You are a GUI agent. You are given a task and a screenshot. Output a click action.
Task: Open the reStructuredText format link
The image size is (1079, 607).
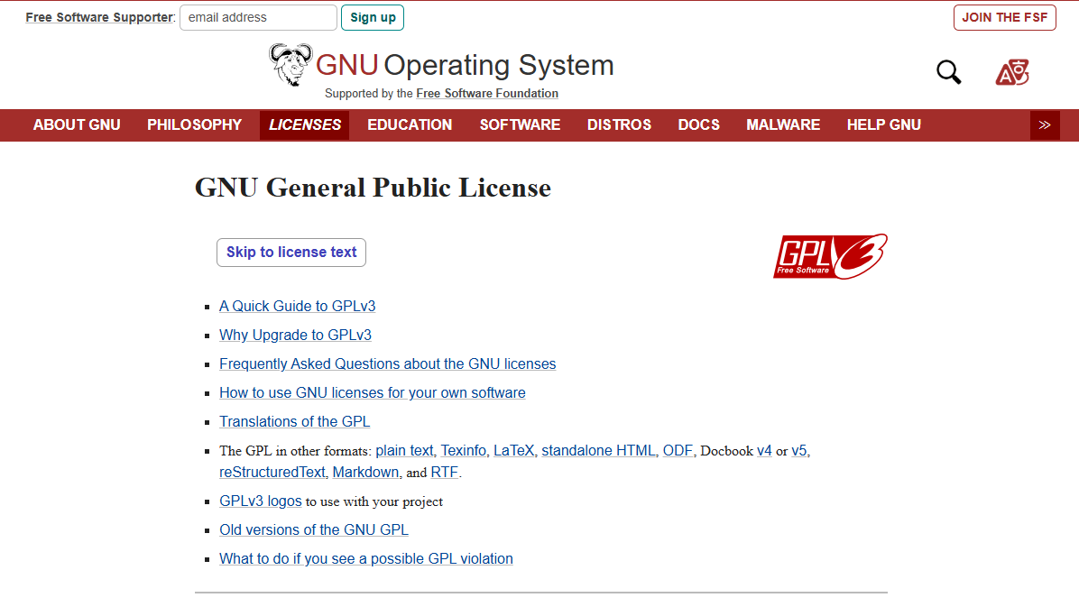(x=272, y=472)
